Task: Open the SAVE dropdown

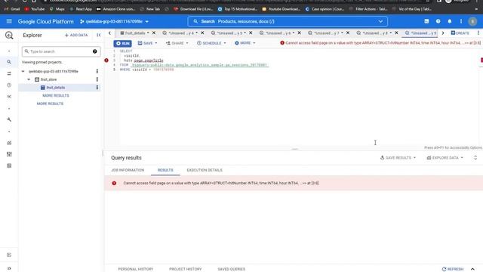Action: [x=148, y=43]
